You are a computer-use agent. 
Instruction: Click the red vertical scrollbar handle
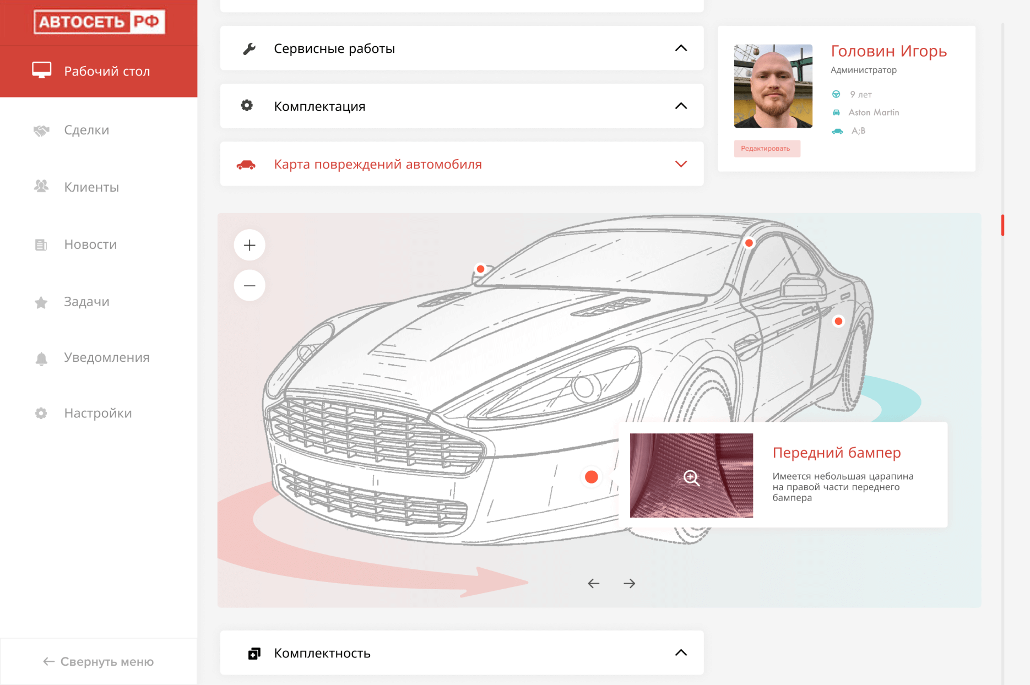1002,225
